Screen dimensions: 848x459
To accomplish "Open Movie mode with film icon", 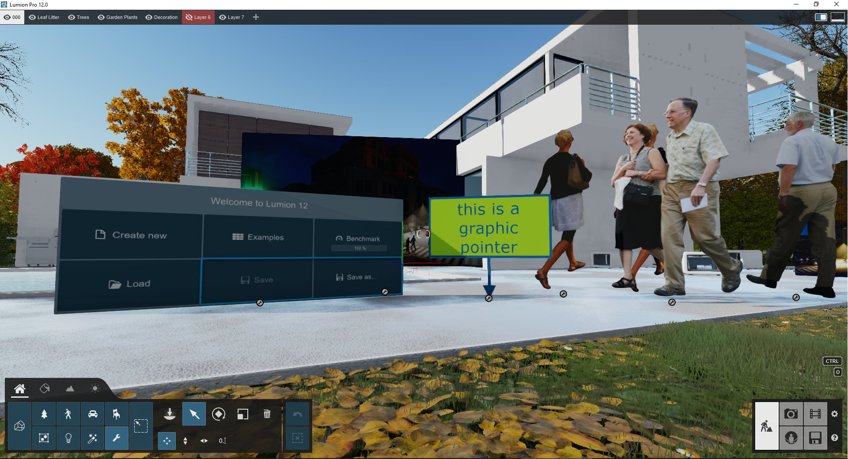I will pos(815,414).
